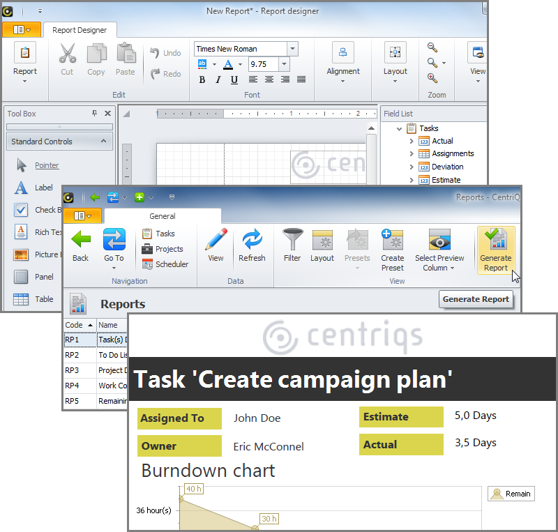558x532 pixels.
Task: Open the View pencil icon
Action: (216, 241)
